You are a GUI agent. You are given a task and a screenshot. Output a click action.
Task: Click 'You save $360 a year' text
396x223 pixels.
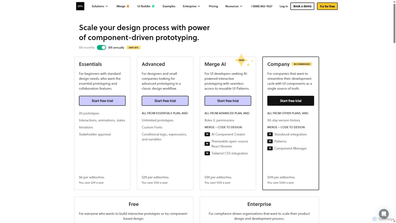(281, 183)
